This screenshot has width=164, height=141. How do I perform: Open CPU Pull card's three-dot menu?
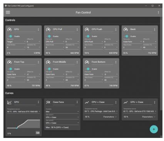77,30
